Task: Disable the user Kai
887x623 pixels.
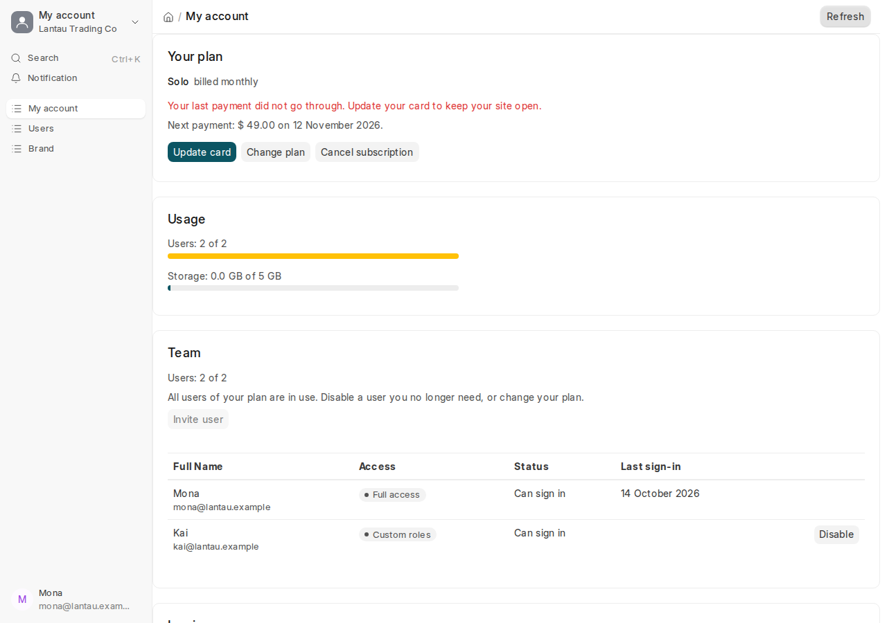Action: point(836,534)
